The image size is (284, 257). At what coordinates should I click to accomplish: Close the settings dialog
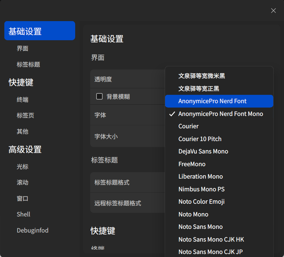pyautogui.click(x=273, y=10)
